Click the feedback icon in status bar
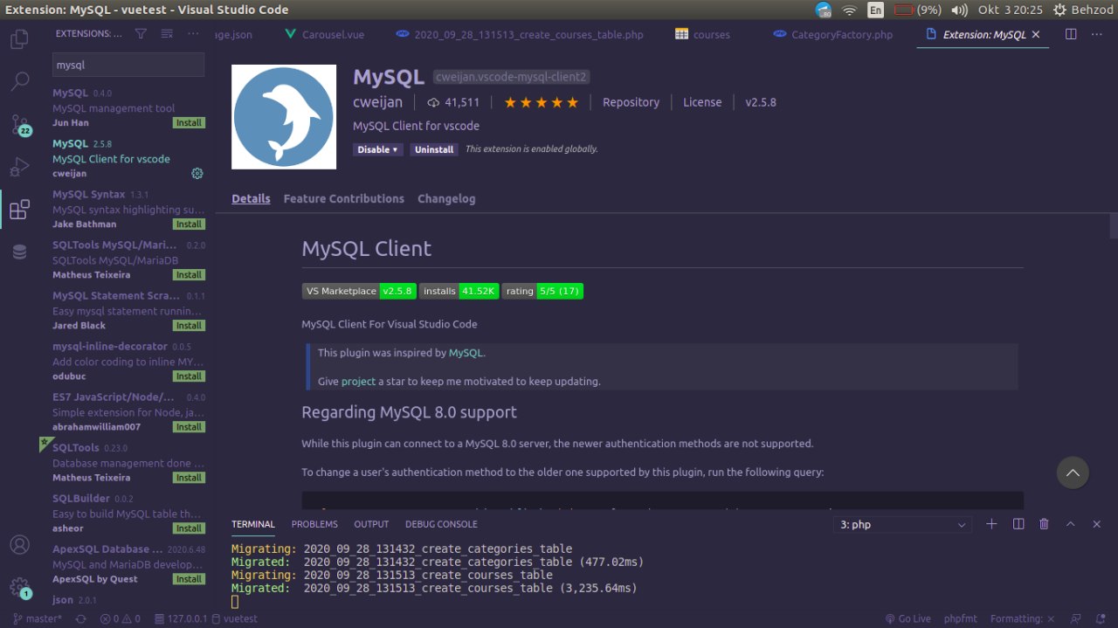This screenshot has width=1118, height=628. pos(1075,618)
